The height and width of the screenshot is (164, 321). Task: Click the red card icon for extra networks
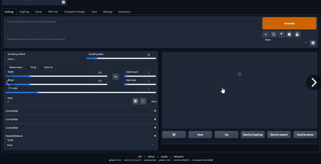coord(281,34)
